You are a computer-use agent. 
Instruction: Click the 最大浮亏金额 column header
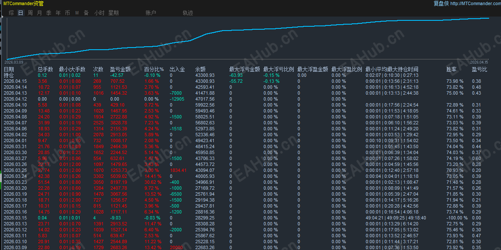coord(244,69)
